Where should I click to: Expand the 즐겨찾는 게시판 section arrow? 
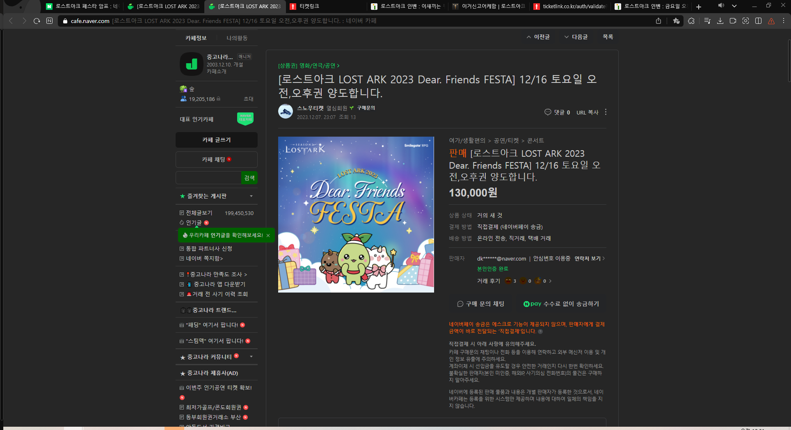(251, 196)
